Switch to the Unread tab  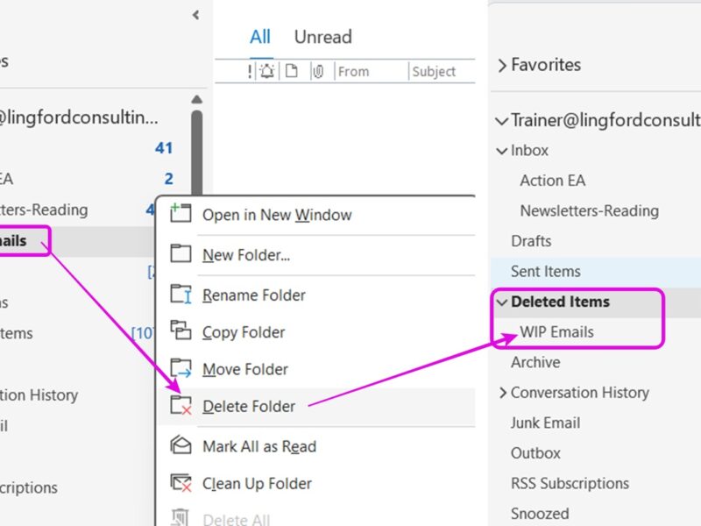(322, 37)
